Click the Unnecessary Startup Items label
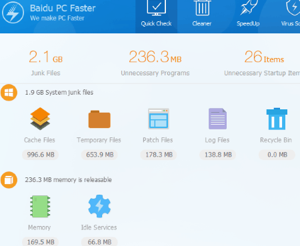Viewport: 300px width, 246px height. click(262, 73)
